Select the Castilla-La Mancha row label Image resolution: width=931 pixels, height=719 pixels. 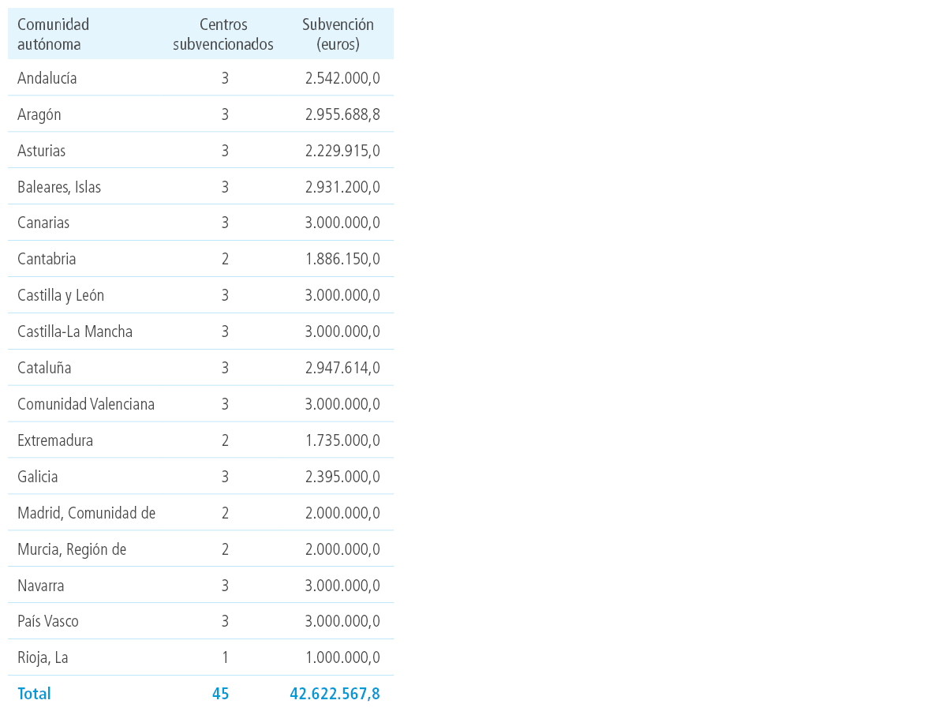75,331
